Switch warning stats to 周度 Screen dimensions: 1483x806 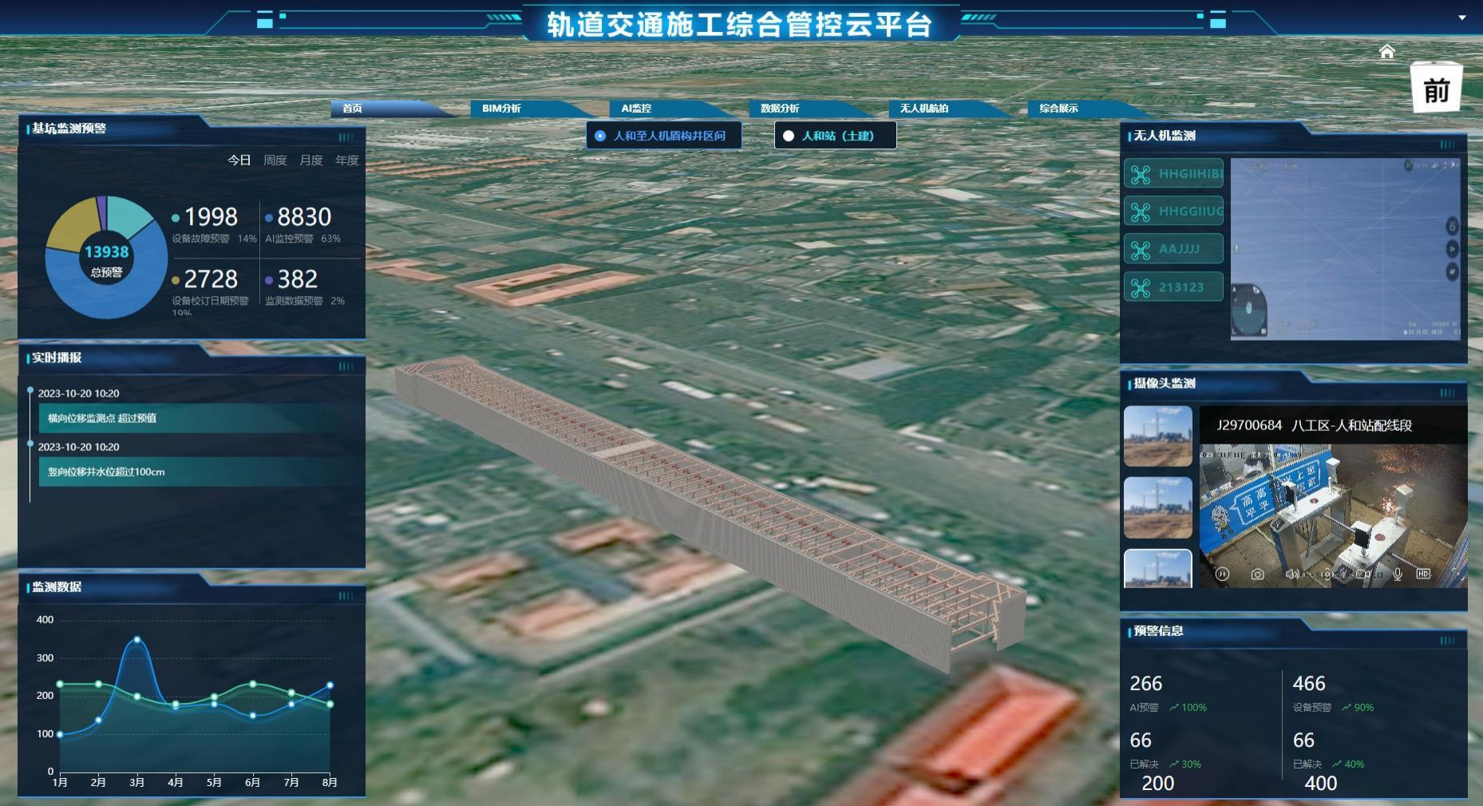[275, 160]
